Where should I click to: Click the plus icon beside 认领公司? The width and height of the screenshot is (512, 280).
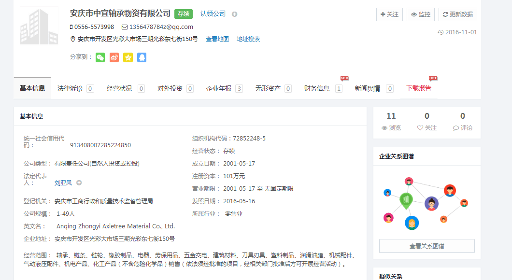235,14
